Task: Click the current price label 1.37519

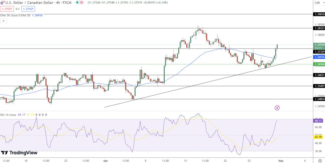Action: [x=319, y=45]
